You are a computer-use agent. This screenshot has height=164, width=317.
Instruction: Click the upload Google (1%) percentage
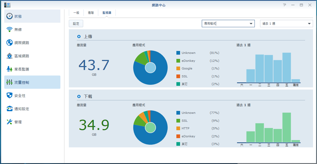click(x=215, y=68)
